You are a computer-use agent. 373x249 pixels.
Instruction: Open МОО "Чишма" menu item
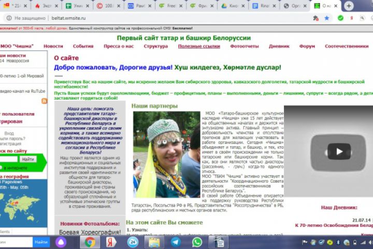coord(17,46)
